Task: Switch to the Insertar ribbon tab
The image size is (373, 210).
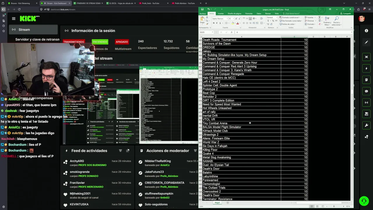Action: tap(221, 14)
